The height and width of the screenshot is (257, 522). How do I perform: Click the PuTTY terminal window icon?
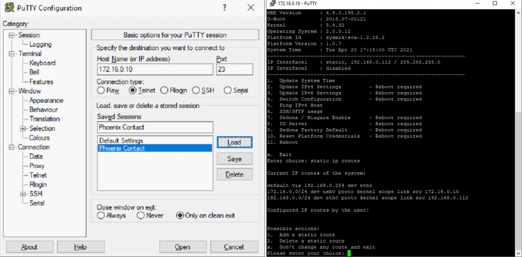point(272,4)
